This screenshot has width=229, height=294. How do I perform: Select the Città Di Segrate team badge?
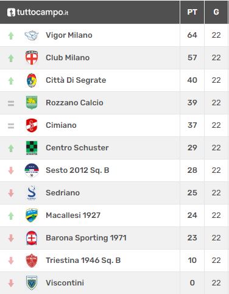(x=32, y=80)
